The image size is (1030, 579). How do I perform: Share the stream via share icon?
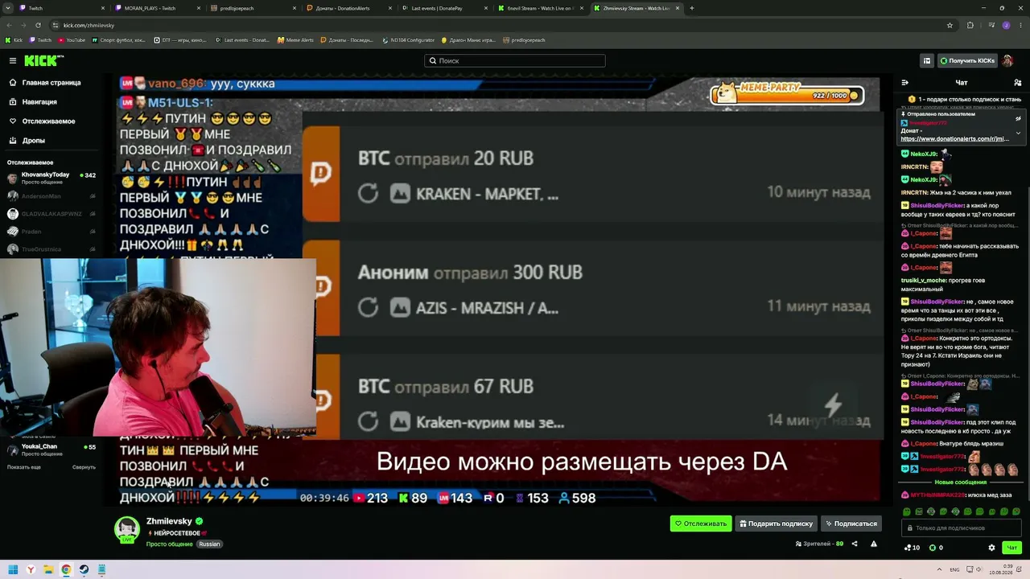(855, 544)
